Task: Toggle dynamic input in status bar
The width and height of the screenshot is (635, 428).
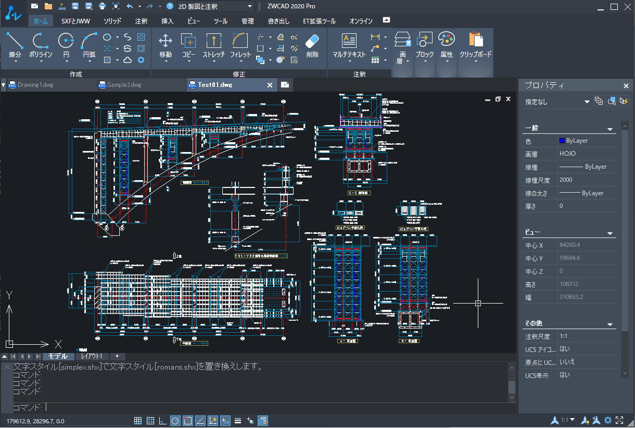Action: pyautogui.click(x=225, y=421)
